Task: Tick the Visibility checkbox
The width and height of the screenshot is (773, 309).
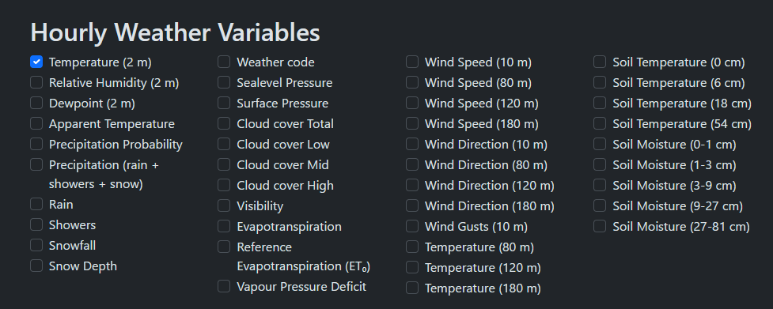Action: [x=224, y=205]
